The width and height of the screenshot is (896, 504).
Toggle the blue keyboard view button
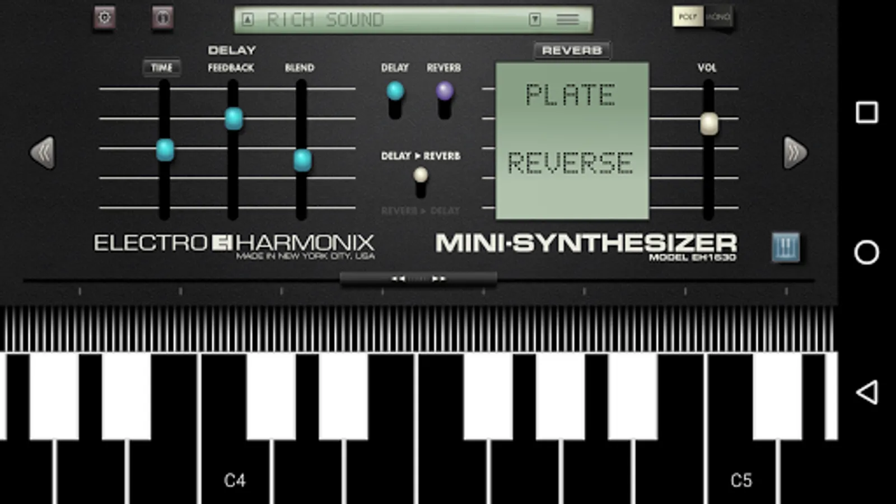pyautogui.click(x=786, y=247)
